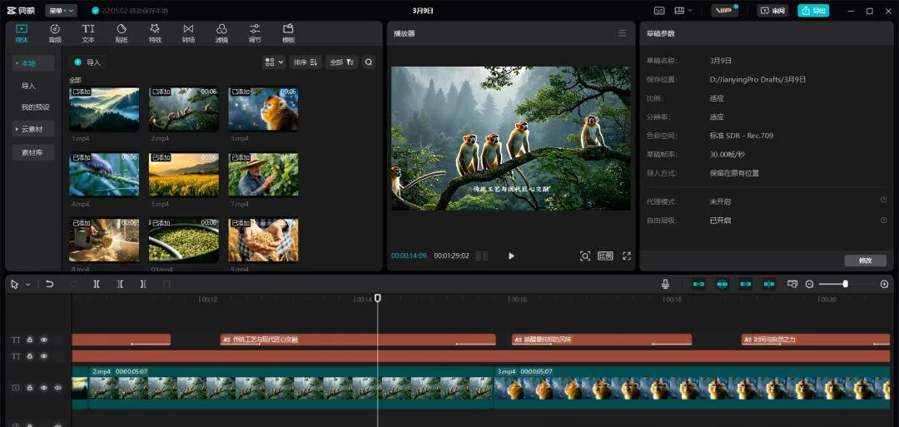Select the 2.mp4 clip in the timeline
The height and width of the screenshot is (427, 899).
(x=291, y=387)
